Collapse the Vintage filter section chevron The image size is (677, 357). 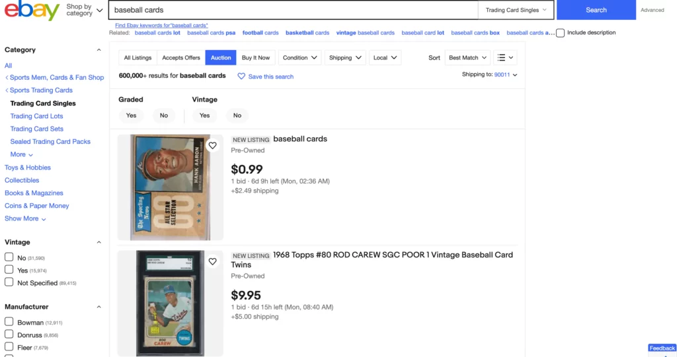click(x=99, y=242)
